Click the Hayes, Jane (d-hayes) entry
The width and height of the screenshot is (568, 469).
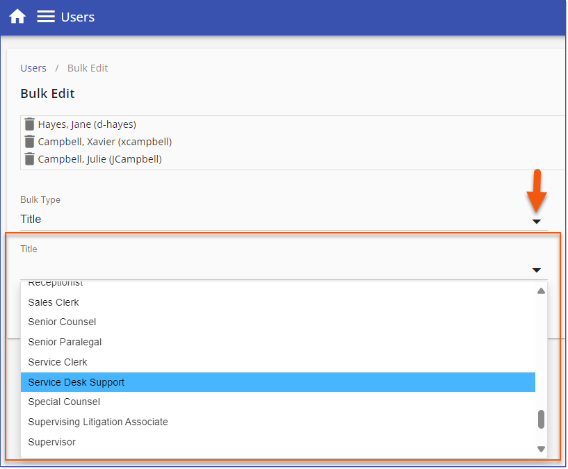(x=87, y=124)
